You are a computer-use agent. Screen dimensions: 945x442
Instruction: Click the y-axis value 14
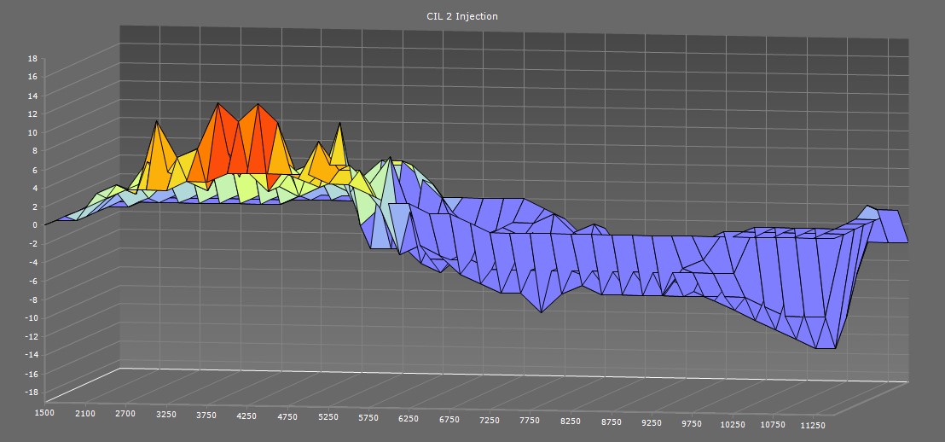32,96
